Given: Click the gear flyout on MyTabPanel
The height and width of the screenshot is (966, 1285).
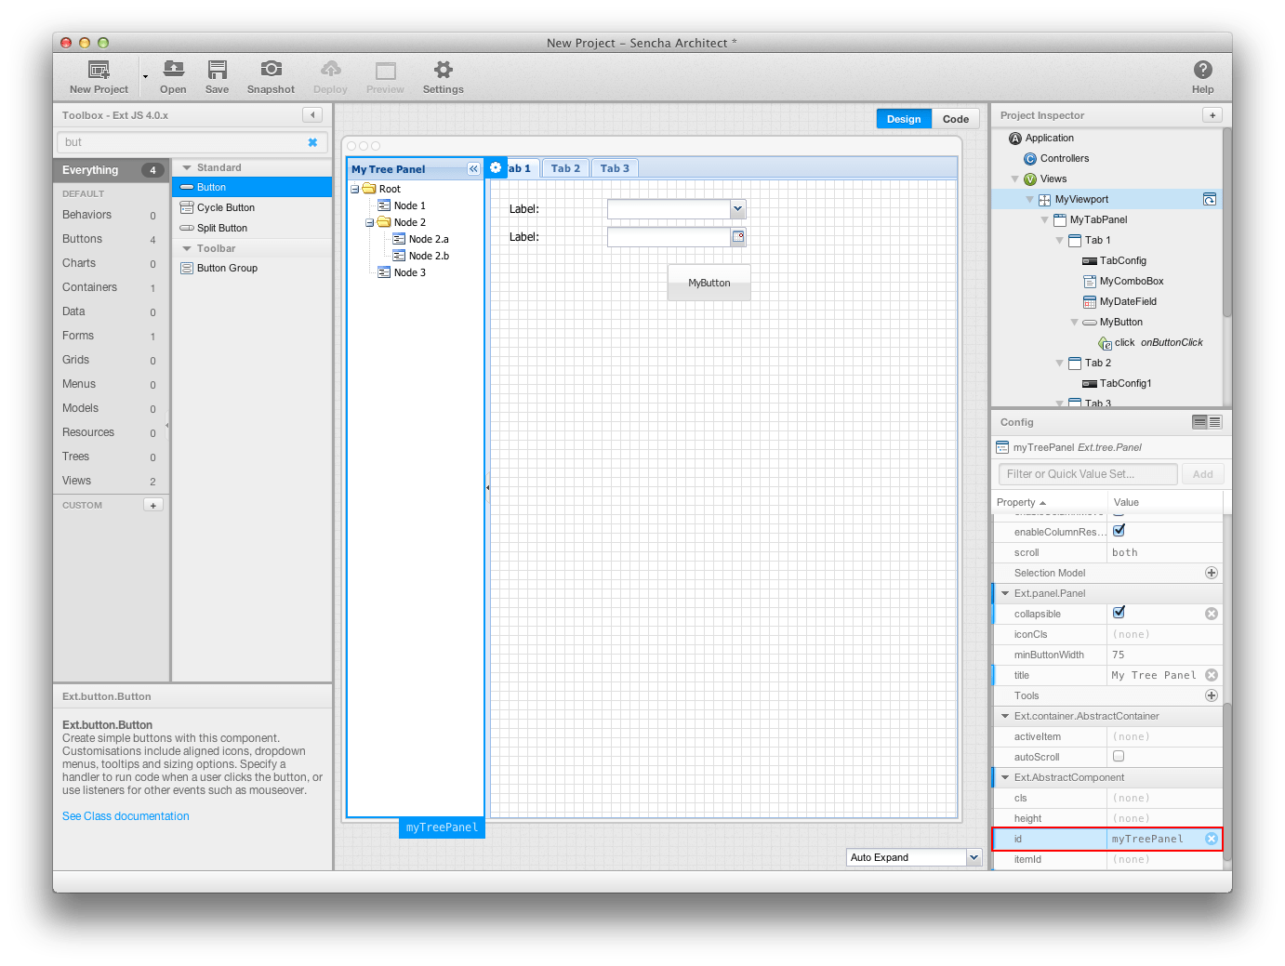Looking at the screenshot, I should coord(496,167).
